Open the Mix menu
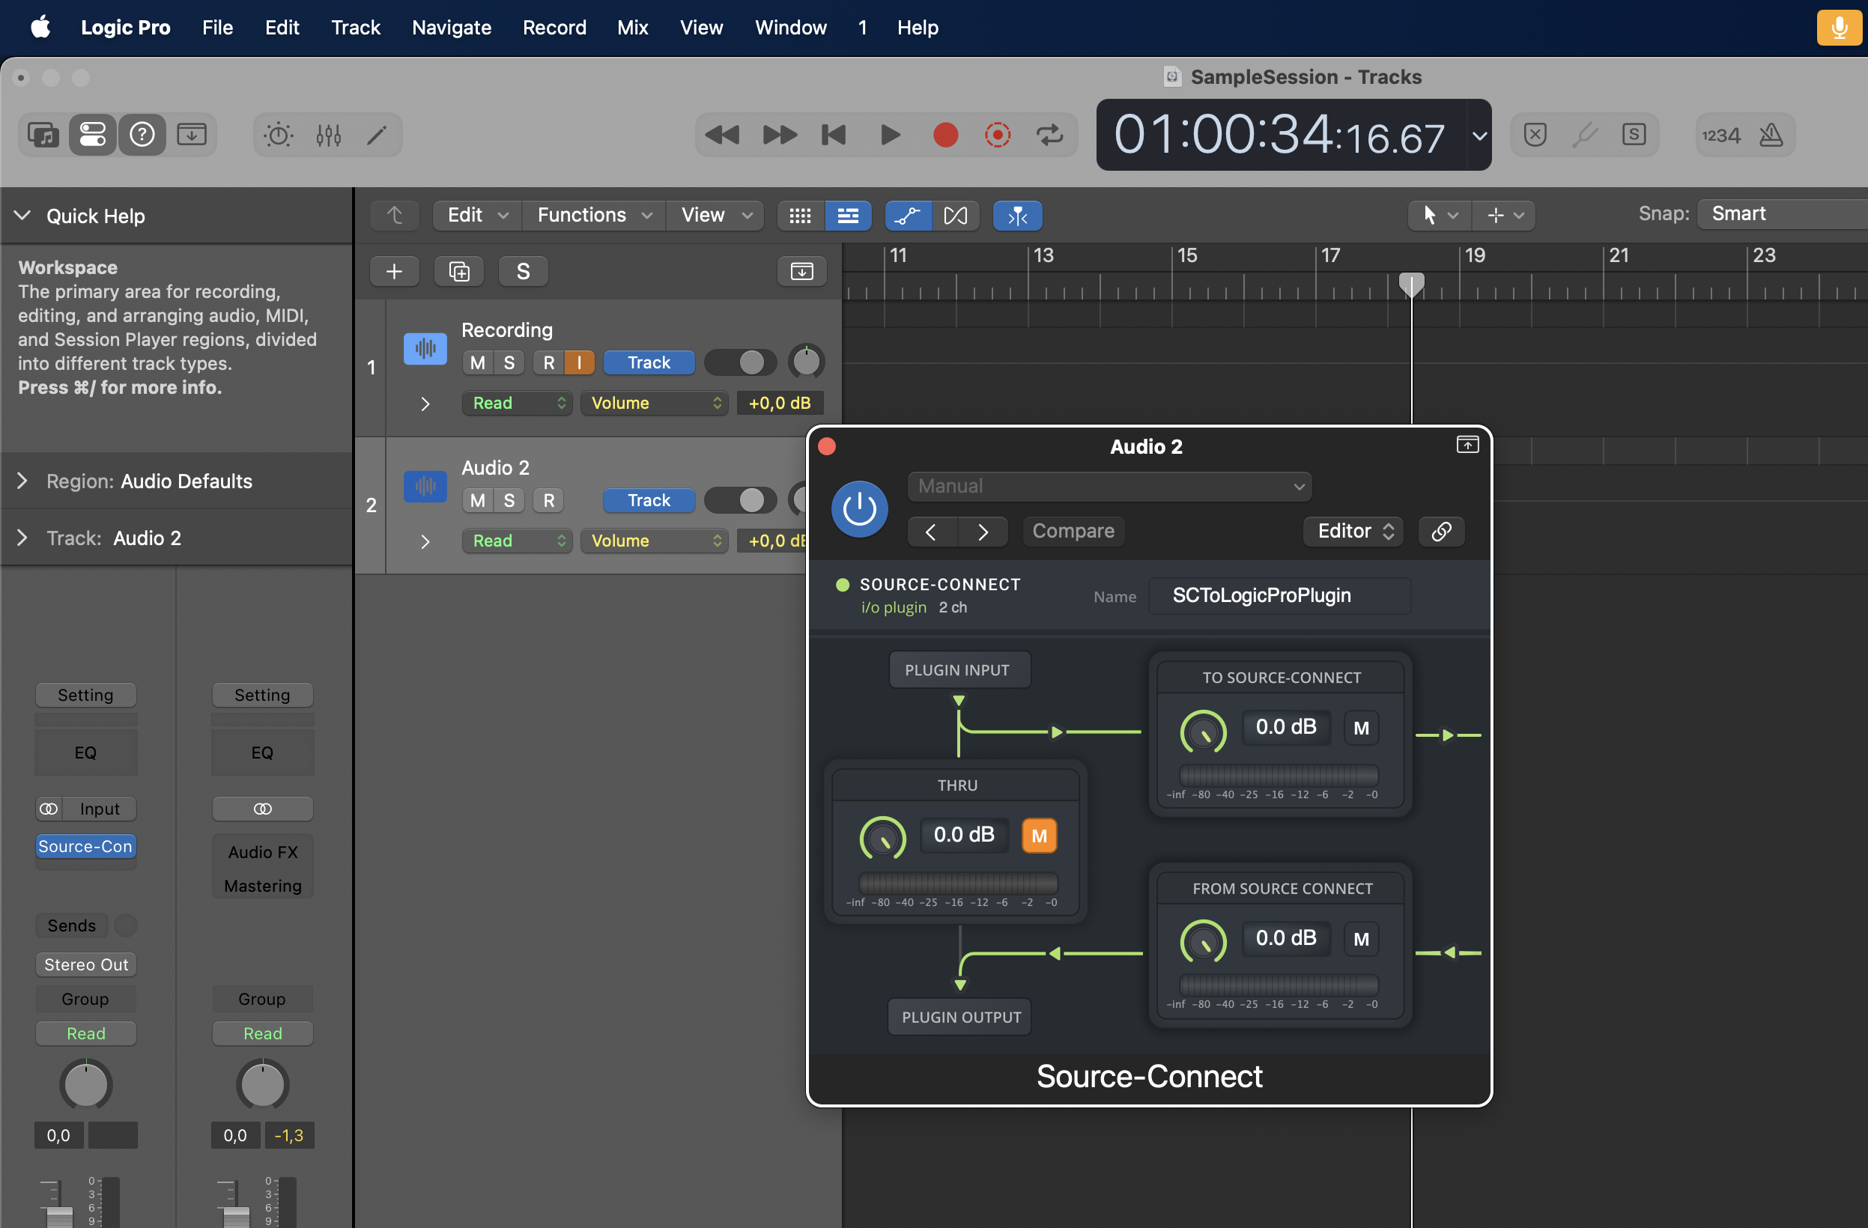 (x=632, y=28)
